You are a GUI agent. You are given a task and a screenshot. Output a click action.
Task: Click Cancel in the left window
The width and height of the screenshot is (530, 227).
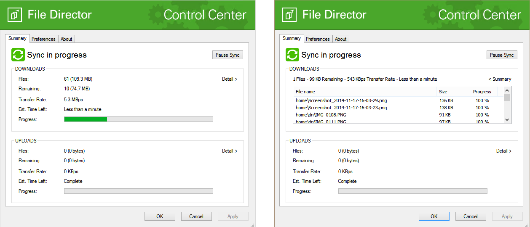(196, 216)
